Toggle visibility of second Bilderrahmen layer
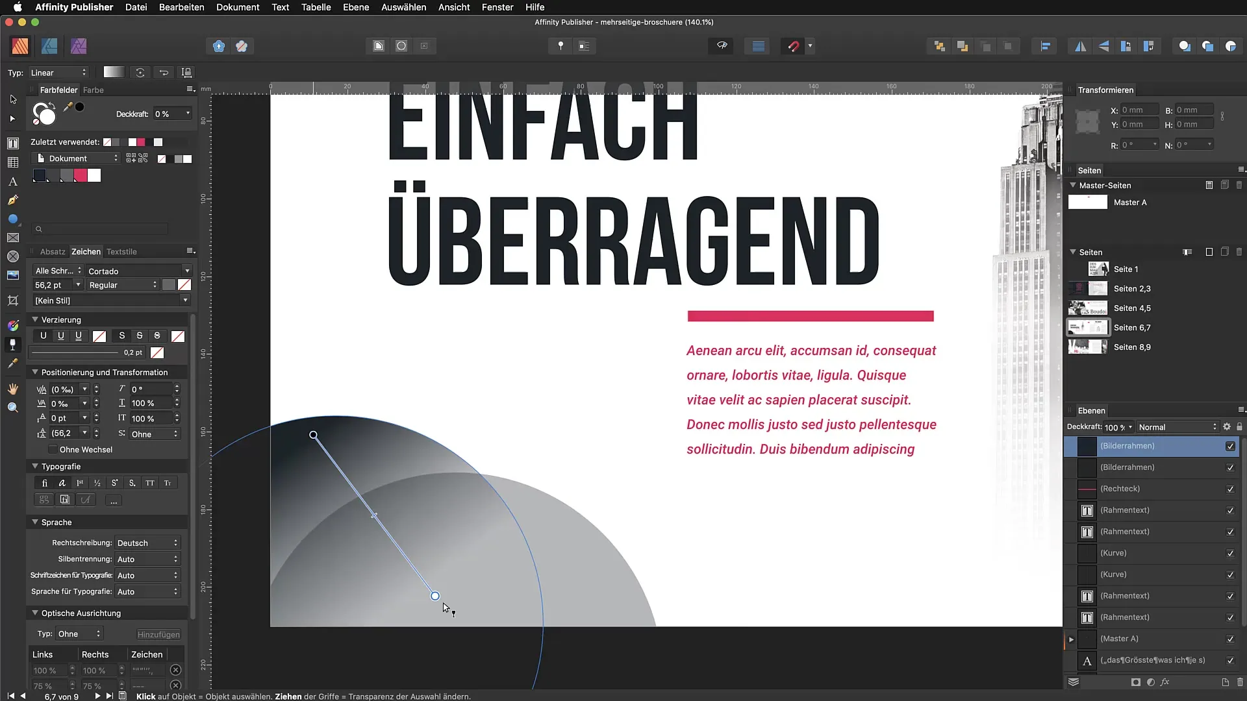The width and height of the screenshot is (1247, 701). [x=1230, y=467]
